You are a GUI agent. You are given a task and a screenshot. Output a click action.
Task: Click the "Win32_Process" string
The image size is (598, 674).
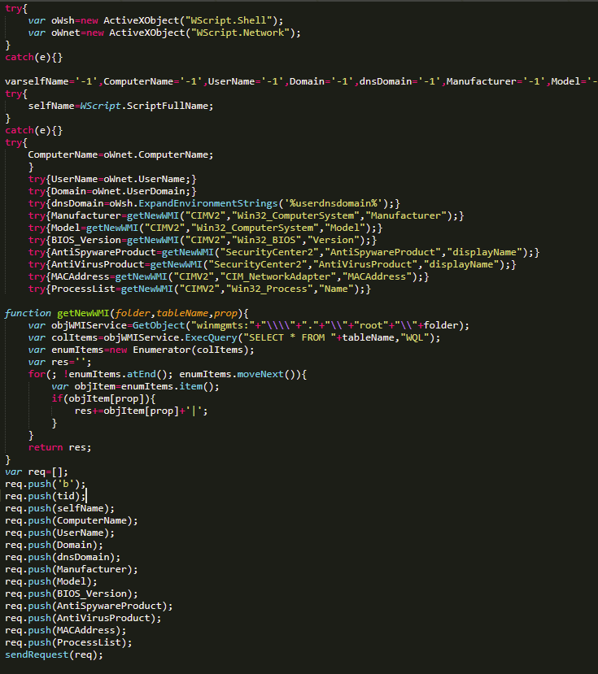[269, 289]
